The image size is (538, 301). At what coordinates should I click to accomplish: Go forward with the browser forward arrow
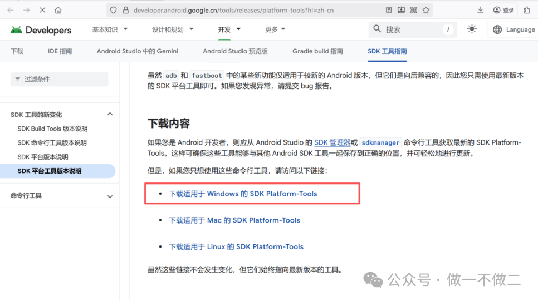26,10
